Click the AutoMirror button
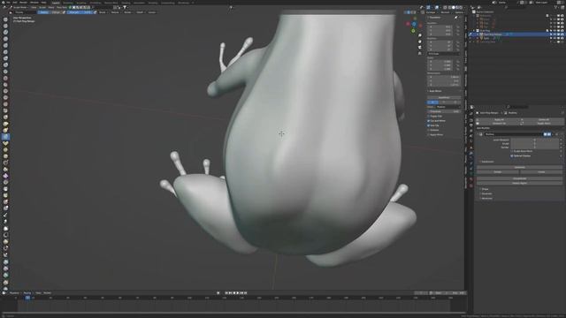Image resolution: width=566 pixels, height=318 pixels. [444, 97]
